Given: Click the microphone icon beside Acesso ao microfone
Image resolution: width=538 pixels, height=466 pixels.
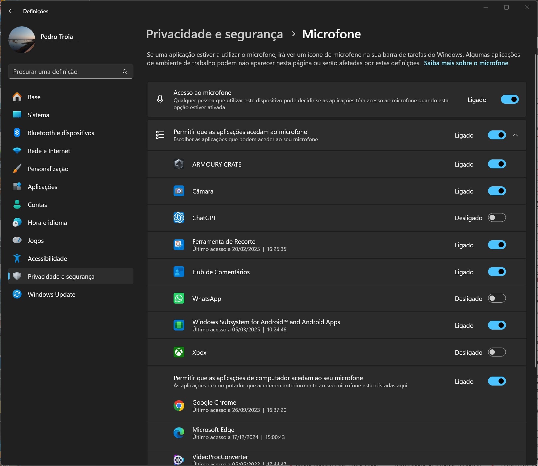Looking at the screenshot, I should pos(160,99).
